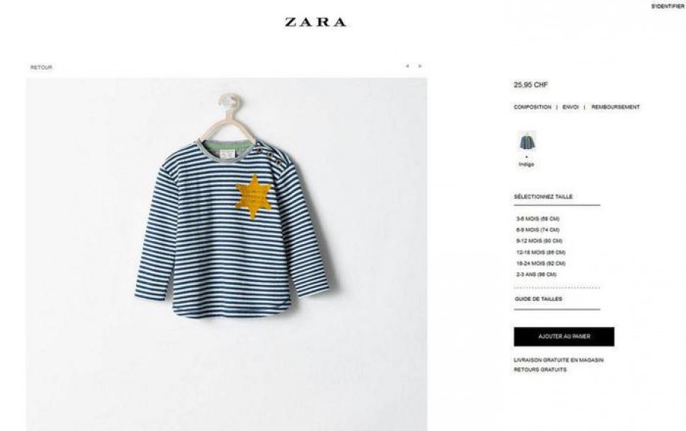
Task: Click SÉLECTIONNEZ TAILLE heading
Action: [x=544, y=197]
